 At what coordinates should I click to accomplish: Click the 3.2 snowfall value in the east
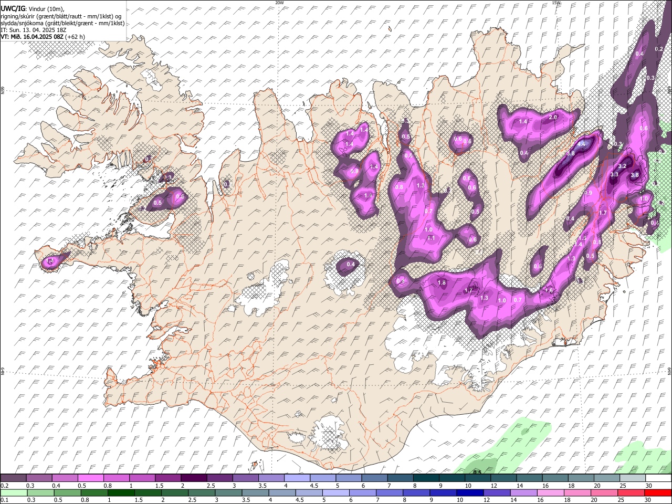tap(623, 166)
